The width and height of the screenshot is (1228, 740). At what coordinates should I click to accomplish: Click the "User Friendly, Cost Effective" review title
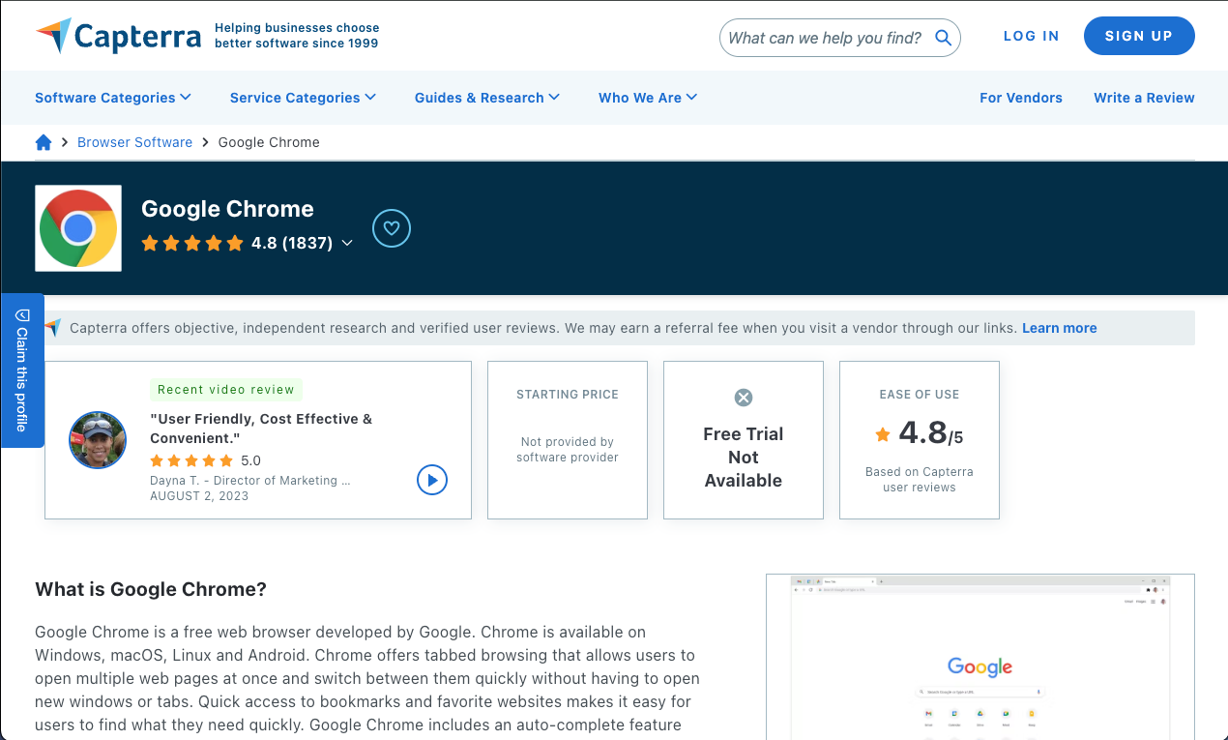[x=261, y=429]
